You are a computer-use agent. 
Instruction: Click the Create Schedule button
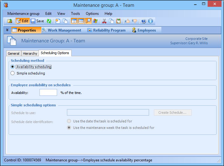pos(172,113)
